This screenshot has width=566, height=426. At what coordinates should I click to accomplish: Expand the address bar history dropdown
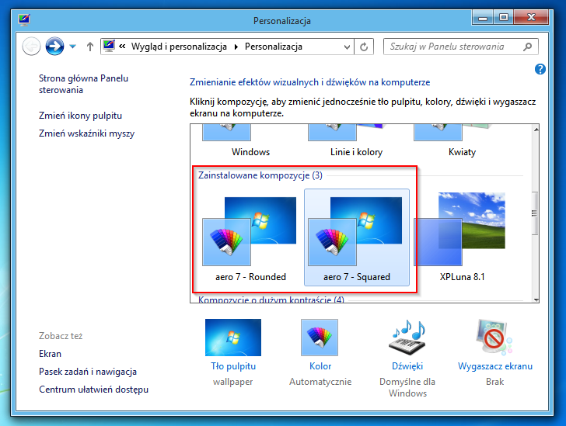point(347,47)
